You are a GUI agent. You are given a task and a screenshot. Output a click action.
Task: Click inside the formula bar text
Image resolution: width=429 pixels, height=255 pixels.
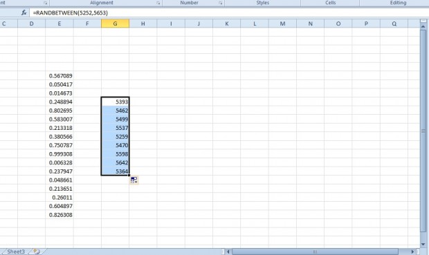tap(71, 13)
